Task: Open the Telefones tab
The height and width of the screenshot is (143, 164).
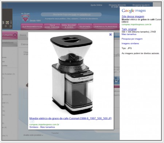Action: pyautogui.click(x=85, y=27)
